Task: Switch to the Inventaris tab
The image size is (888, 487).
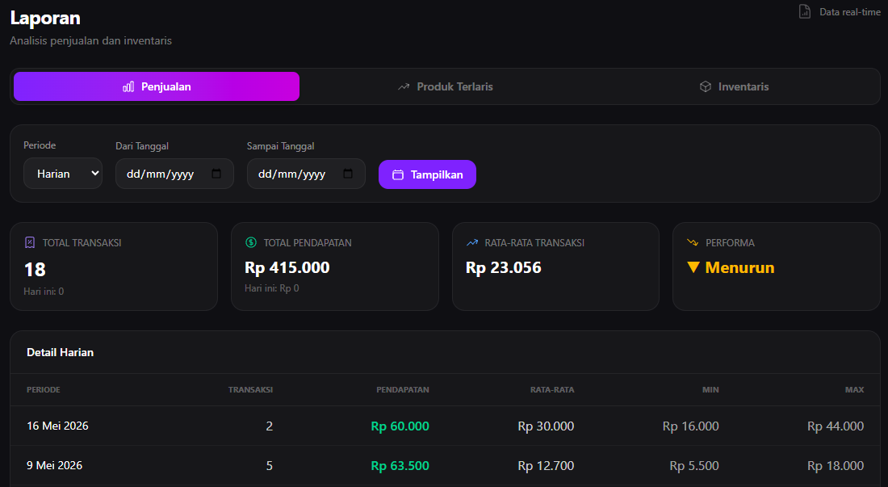Action: pos(734,86)
